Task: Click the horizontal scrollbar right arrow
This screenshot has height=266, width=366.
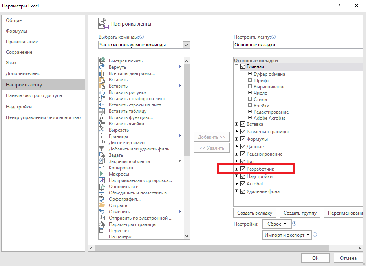Action: point(359,248)
